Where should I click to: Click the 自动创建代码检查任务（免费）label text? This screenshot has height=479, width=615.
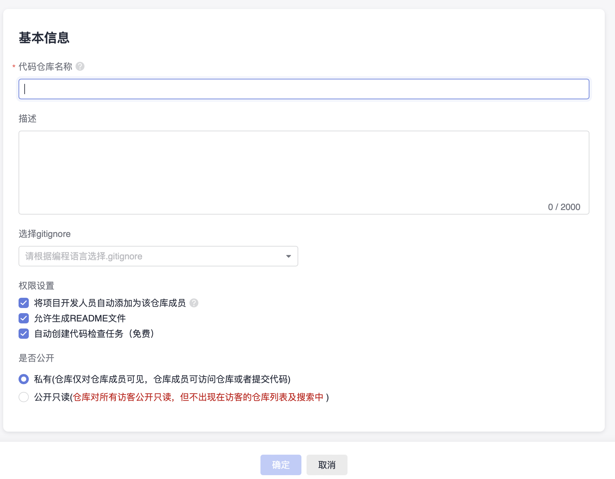[94, 334]
